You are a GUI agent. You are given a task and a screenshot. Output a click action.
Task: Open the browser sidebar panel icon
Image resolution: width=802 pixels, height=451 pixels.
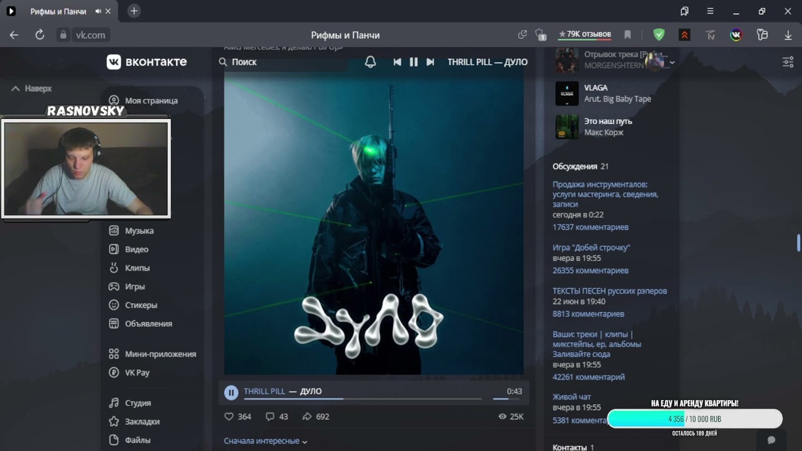684,11
